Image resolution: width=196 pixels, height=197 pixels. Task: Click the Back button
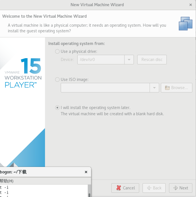point(154,188)
